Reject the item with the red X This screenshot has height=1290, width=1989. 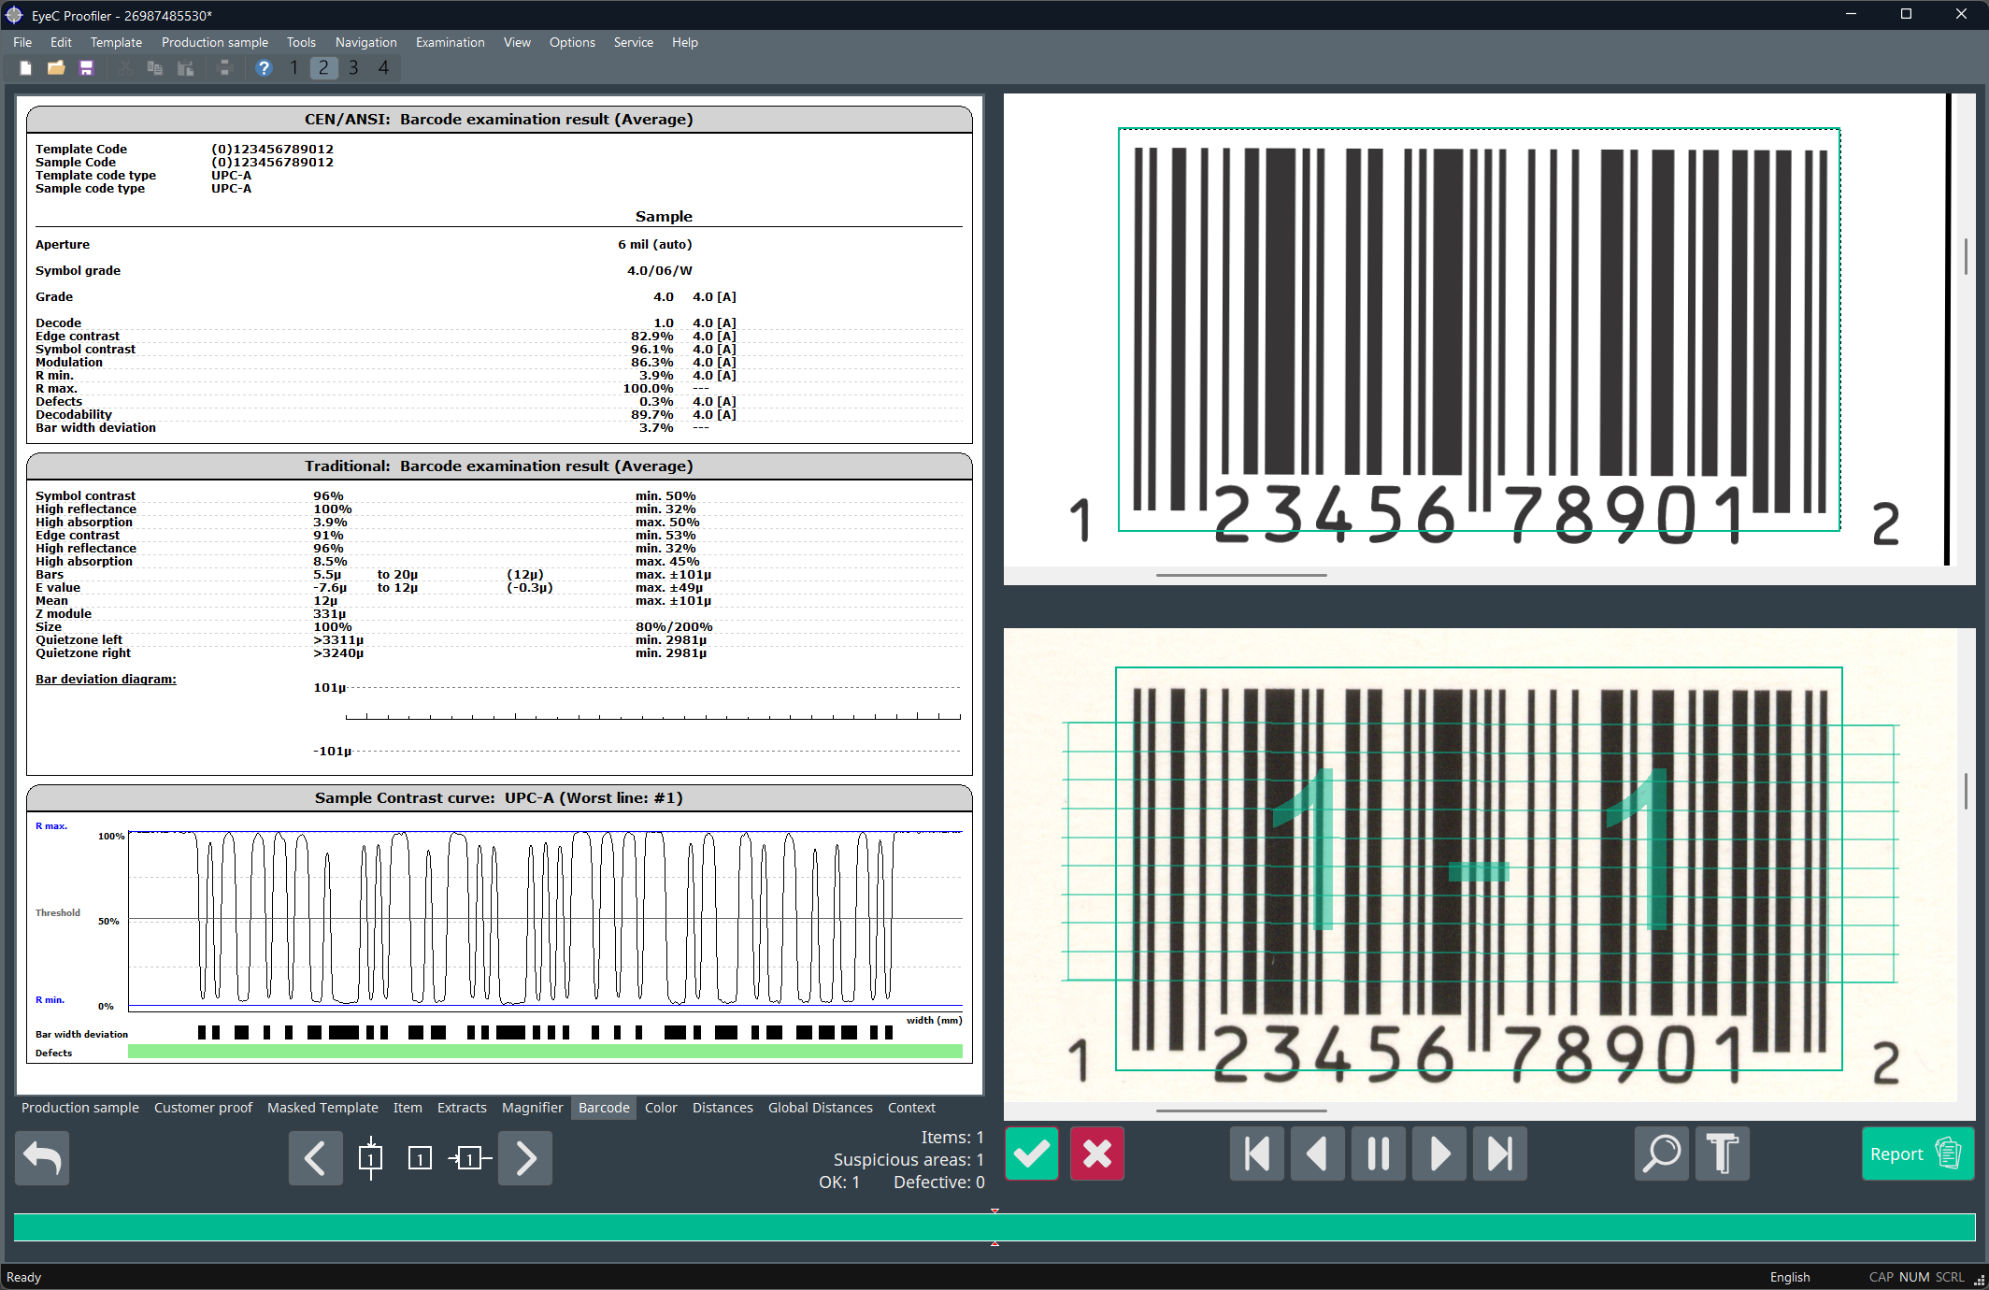tap(1097, 1154)
